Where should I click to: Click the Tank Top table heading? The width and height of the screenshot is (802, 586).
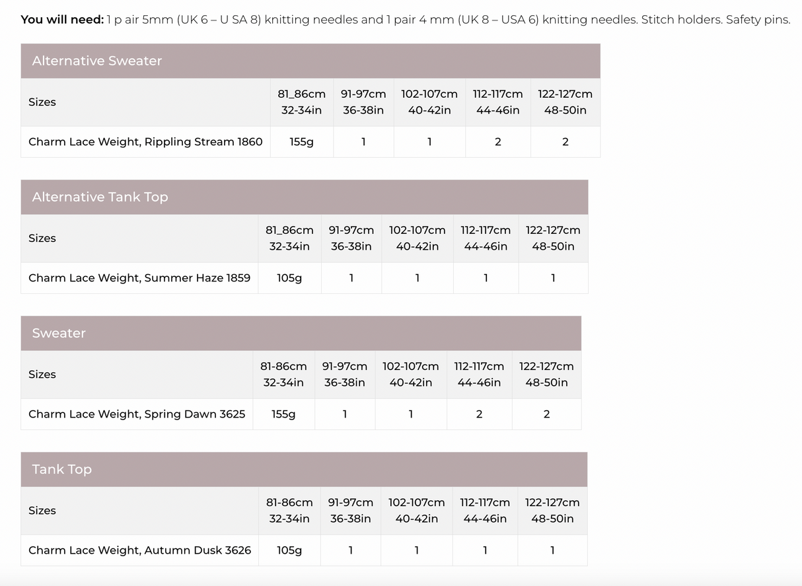click(61, 469)
